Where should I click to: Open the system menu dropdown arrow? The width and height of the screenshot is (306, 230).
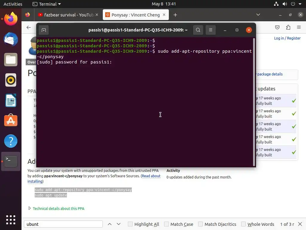(x=300, y=4)
